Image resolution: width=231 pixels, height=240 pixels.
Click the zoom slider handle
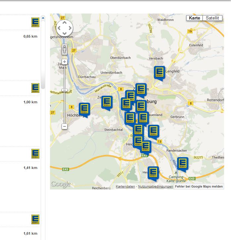pyautogui.click(x=65, y=90)
